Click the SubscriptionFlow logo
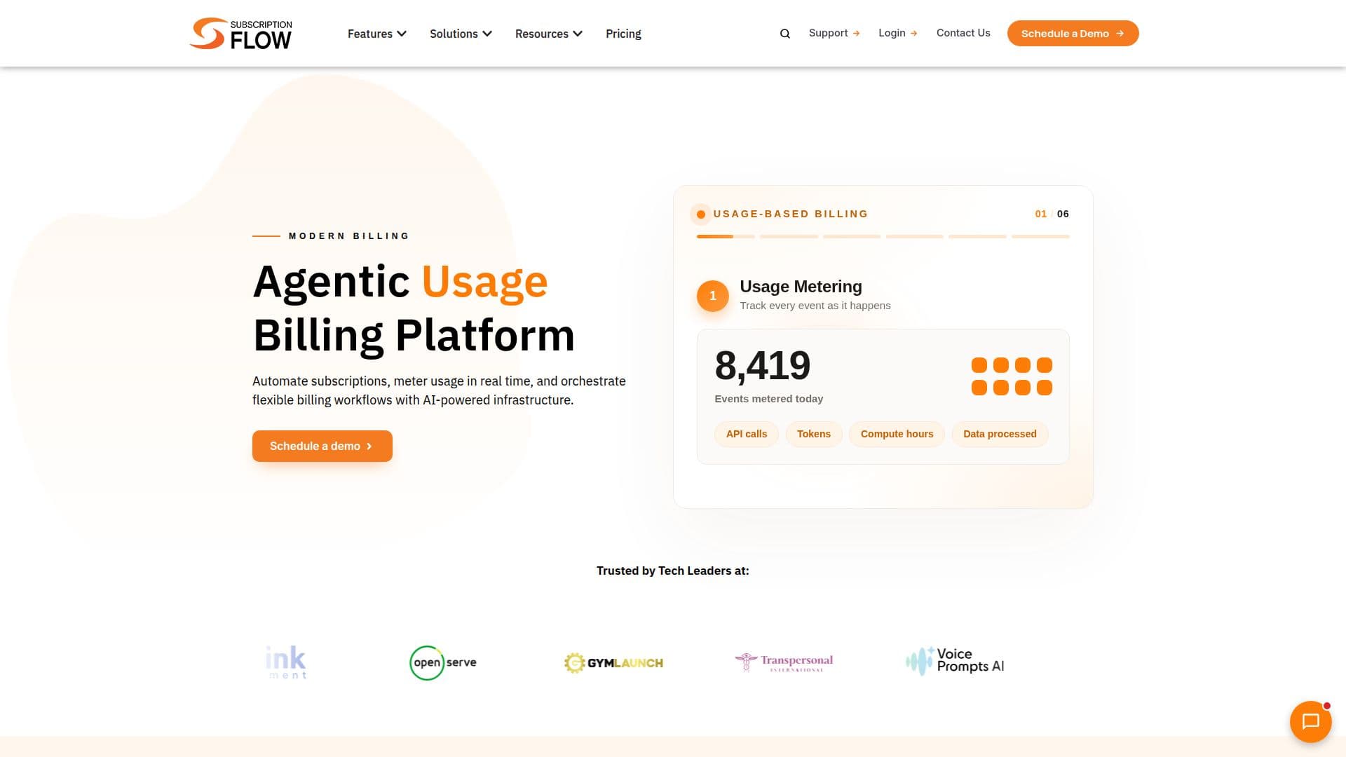 (x=240, y=34)
